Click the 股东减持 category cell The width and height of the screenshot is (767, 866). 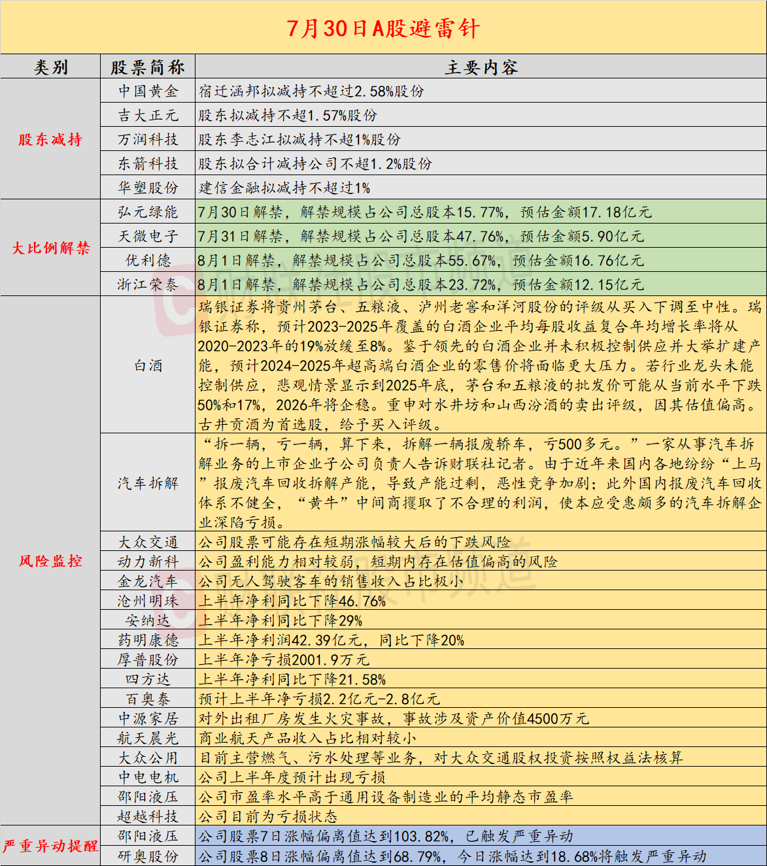click(x=50, y=139)
